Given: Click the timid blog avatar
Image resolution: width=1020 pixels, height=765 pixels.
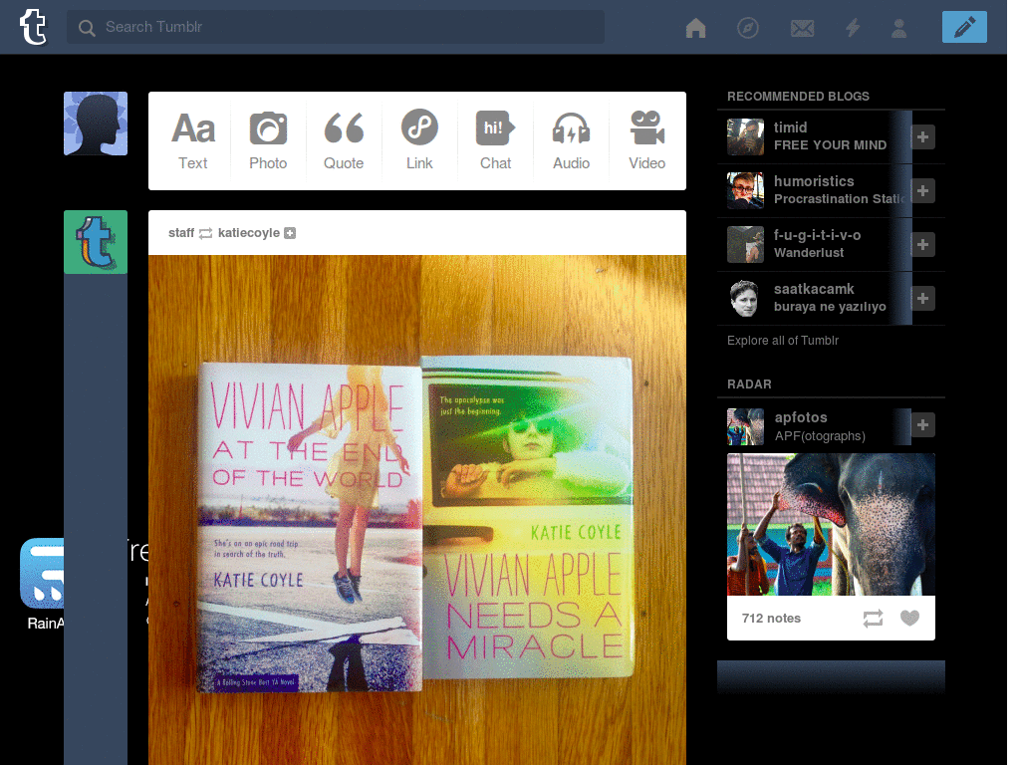Looking at the screenshot, I should (x=745, y=136).
